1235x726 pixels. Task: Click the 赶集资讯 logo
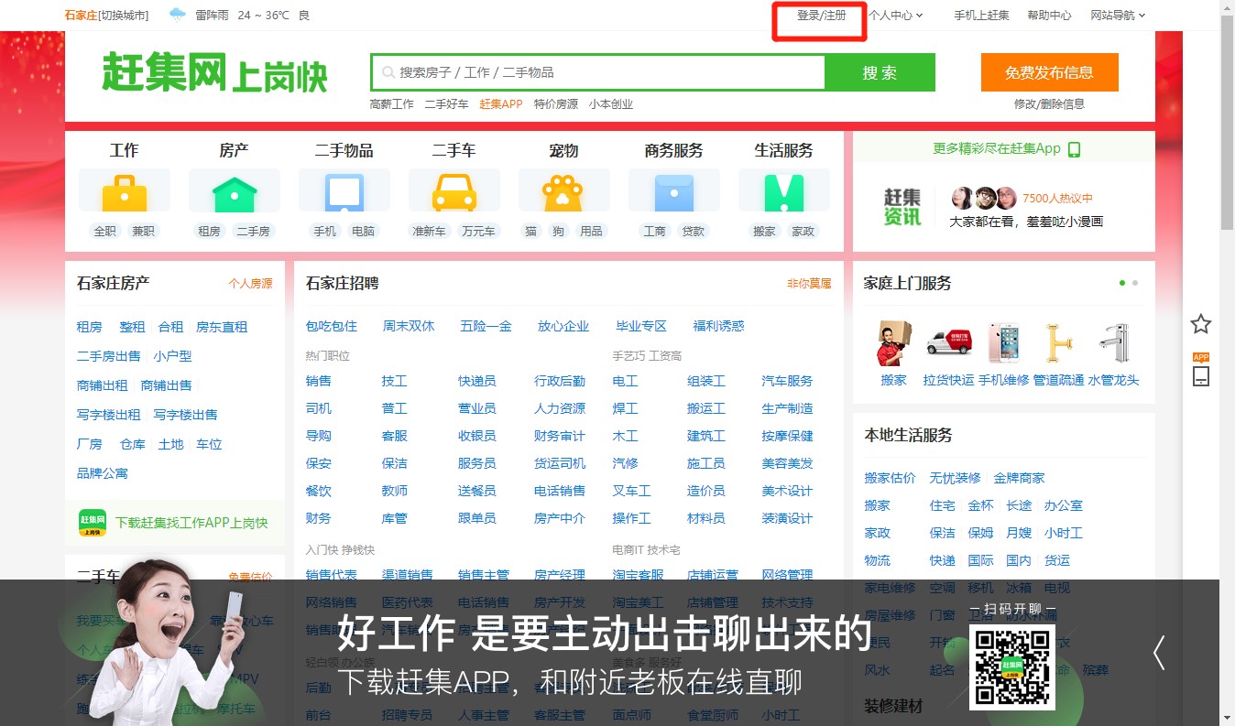click(902, 207)
